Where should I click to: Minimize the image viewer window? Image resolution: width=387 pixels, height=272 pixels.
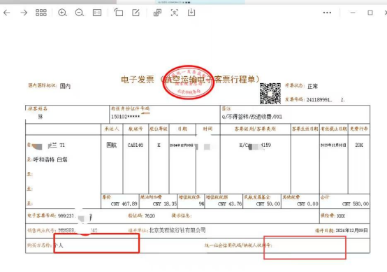click(x=353, y=13)
